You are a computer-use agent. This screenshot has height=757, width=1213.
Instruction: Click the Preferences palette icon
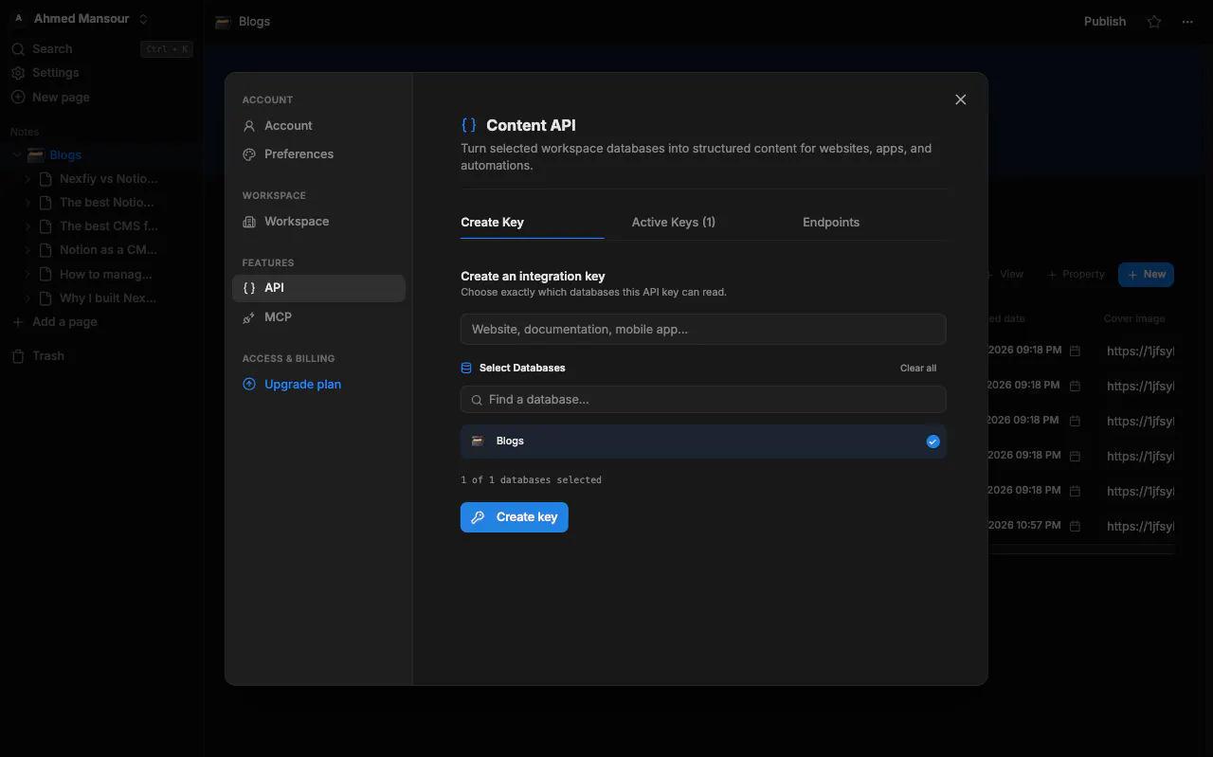pos(249,154)
